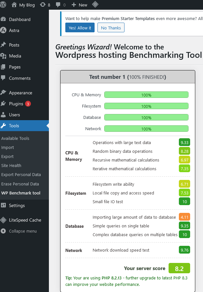Click the 9.35 simple queries score
The height and width of the screenshot is (292, 203).
pos(184,226)
